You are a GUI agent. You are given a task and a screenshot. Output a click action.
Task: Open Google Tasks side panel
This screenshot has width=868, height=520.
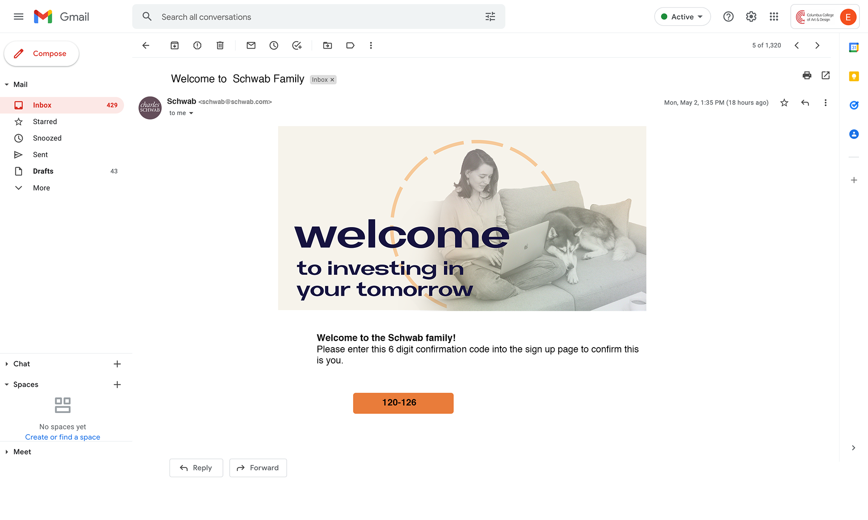(x=854, y=105)
